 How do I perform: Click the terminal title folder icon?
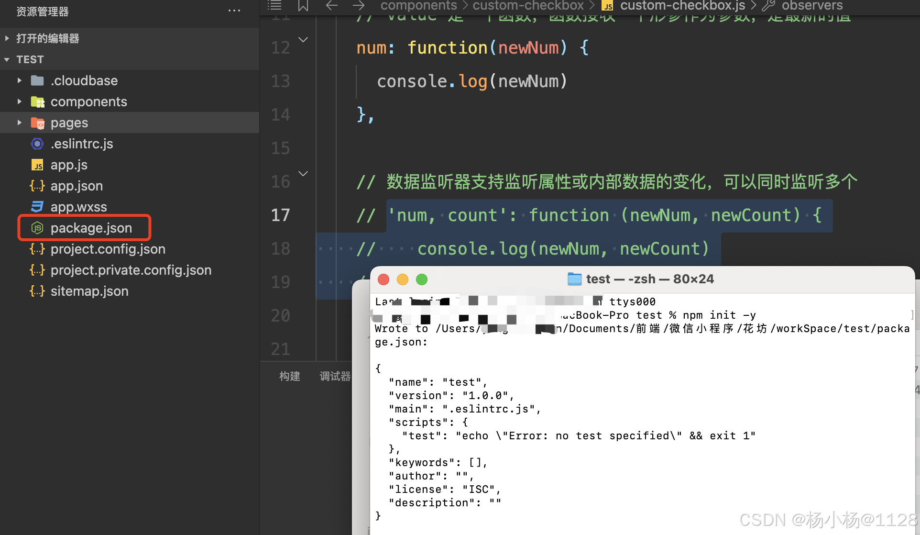574,279
